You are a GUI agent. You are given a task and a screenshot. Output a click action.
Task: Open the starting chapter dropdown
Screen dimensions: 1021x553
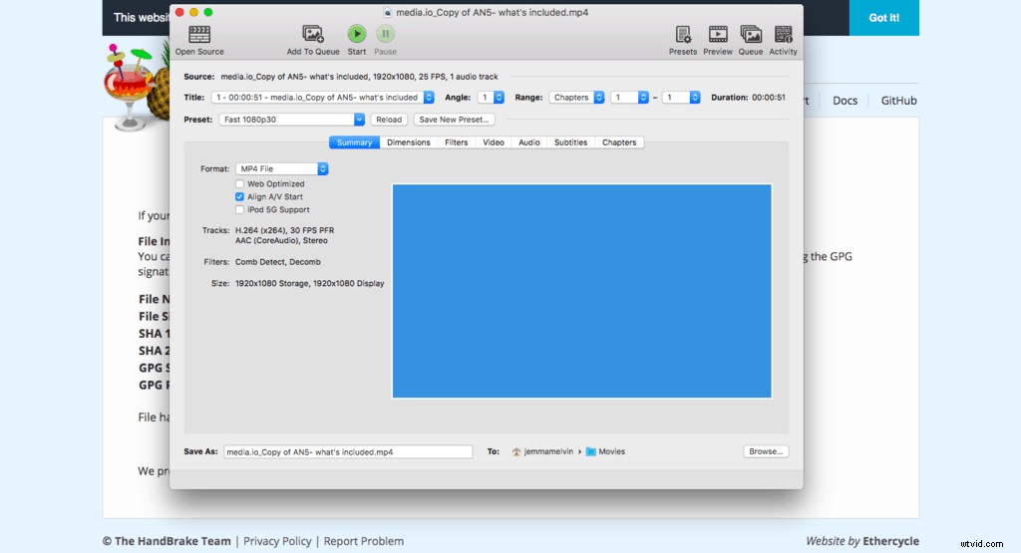pyautogui.click(x=630, y=98)
